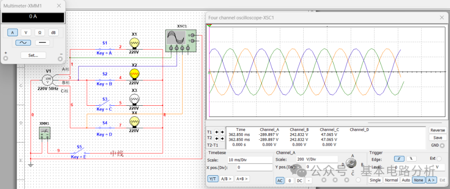The width and height of the screenshot is (450, 189).
Task: Toggle the open switch S3
Action: [x=105, y=104]
